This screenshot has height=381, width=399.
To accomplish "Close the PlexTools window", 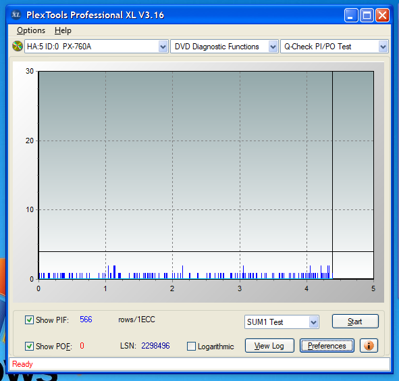I will [x=383, y=16].
